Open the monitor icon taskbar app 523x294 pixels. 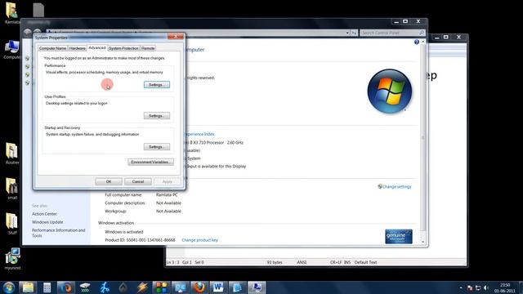[x=180, y=287]
